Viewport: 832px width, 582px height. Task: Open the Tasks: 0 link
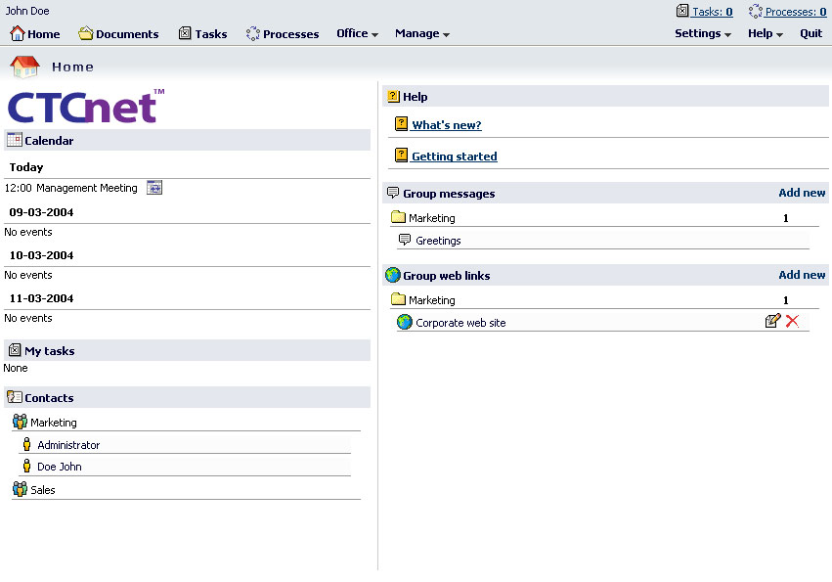point(712,12)
